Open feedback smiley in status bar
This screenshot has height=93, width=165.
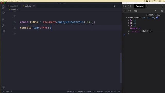(115, 92)
